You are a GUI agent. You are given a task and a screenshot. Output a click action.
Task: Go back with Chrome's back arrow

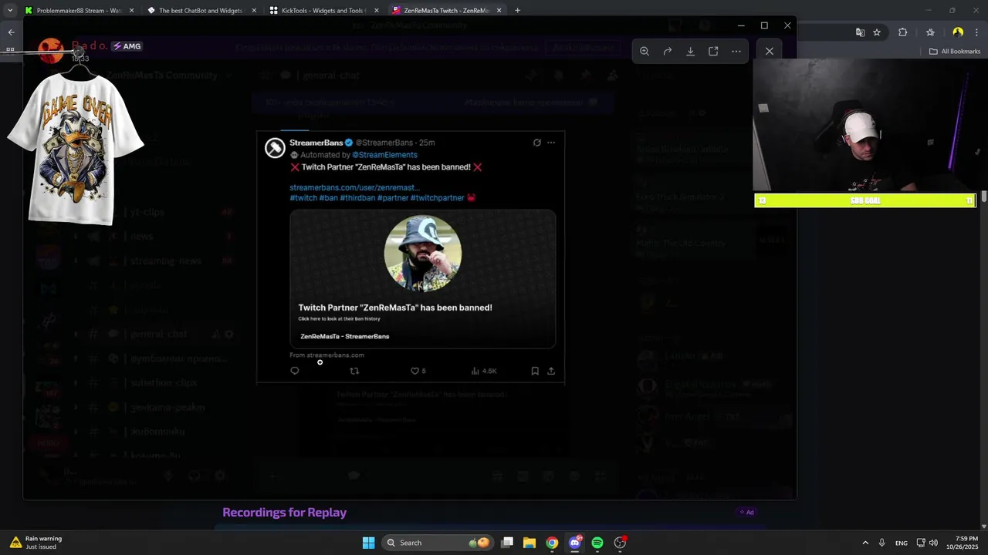coord(11,32)
